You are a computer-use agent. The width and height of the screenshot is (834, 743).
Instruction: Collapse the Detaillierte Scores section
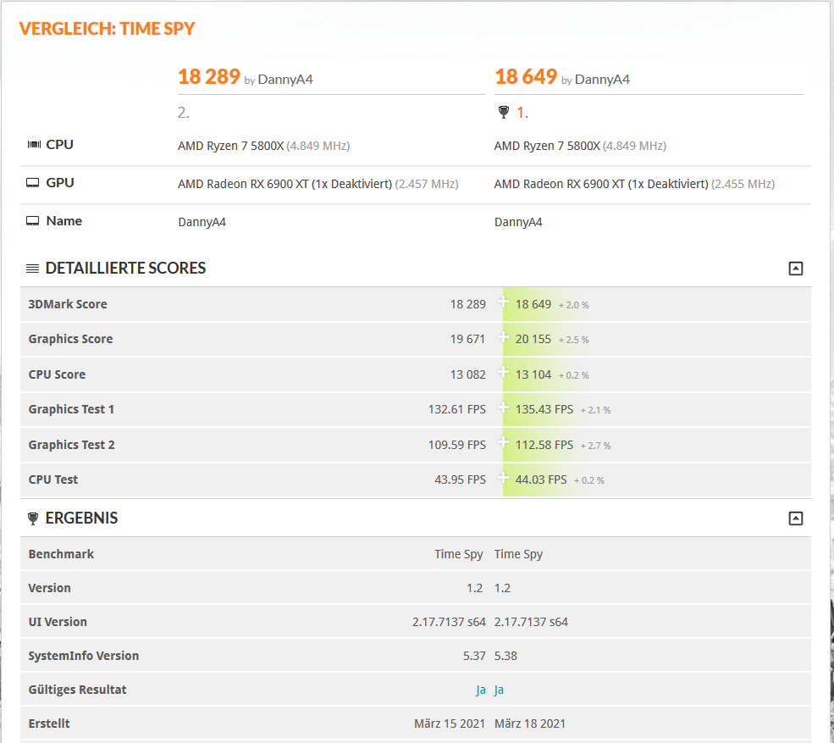click(795, 269)
